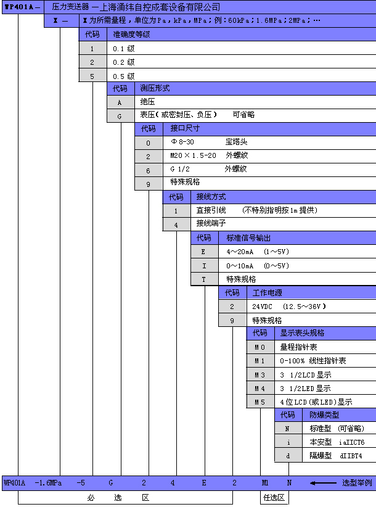Select the '3 1/2LED显示' entry
The image size is (376, 507).
(x=305, y=389)
